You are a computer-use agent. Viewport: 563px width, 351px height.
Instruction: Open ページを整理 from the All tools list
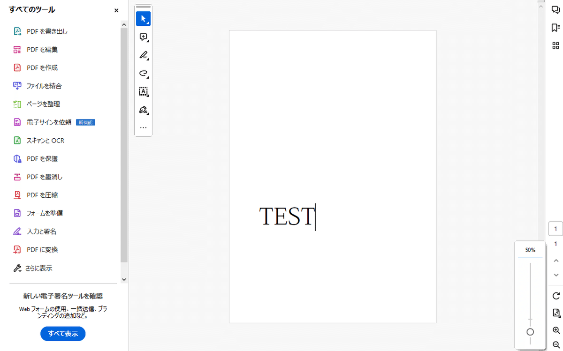pos(43,104)
